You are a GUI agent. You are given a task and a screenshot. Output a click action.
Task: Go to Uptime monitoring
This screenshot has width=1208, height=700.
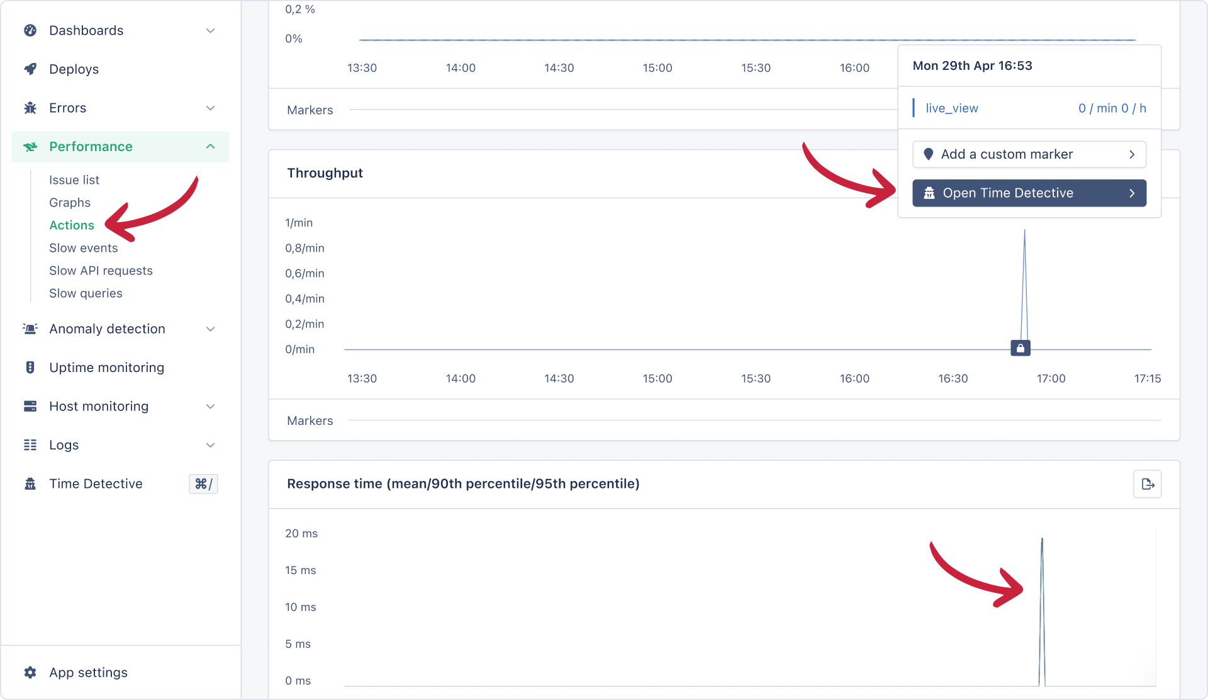coord(107,368)
